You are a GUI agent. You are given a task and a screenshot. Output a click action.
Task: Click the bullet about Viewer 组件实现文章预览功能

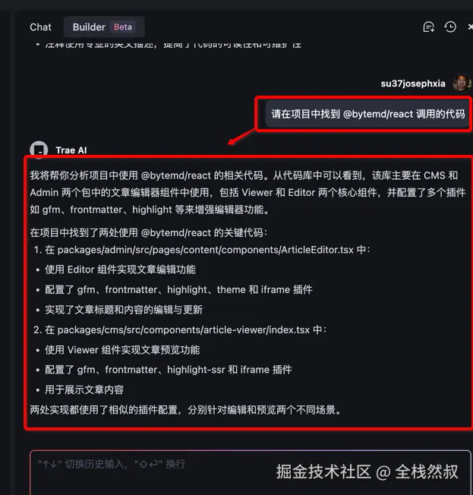tap(122, 350)
